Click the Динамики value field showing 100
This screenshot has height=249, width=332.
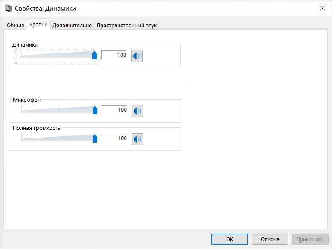point(114,55)
